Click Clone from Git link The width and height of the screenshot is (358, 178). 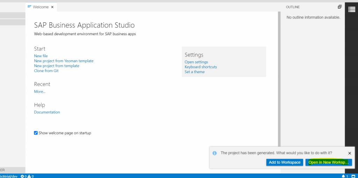[x=46, y=71]
